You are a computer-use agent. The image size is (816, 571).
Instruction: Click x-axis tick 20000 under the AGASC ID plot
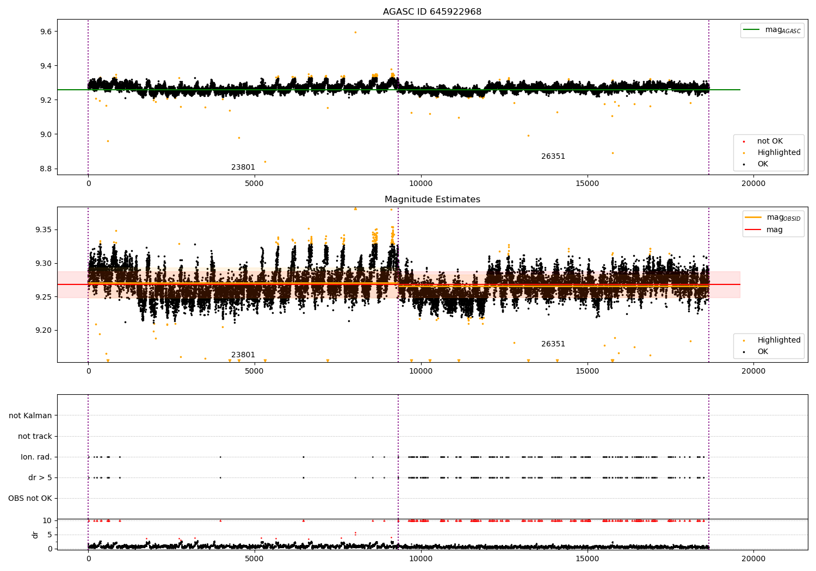pos(753,184)
